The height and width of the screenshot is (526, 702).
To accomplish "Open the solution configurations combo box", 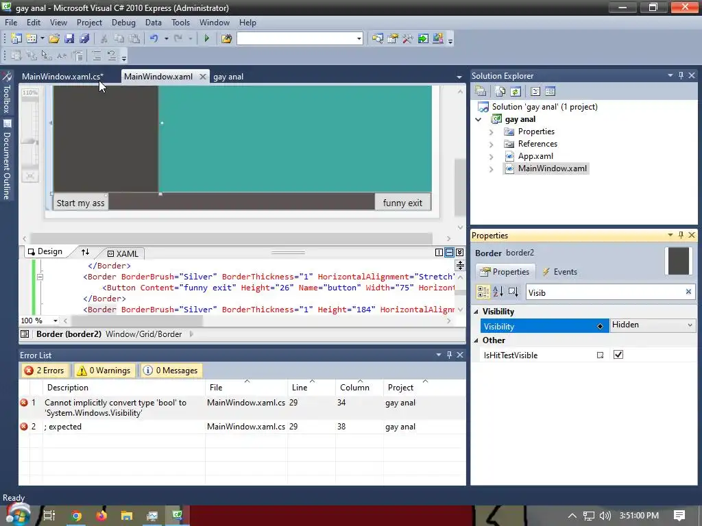I will 300,38.
